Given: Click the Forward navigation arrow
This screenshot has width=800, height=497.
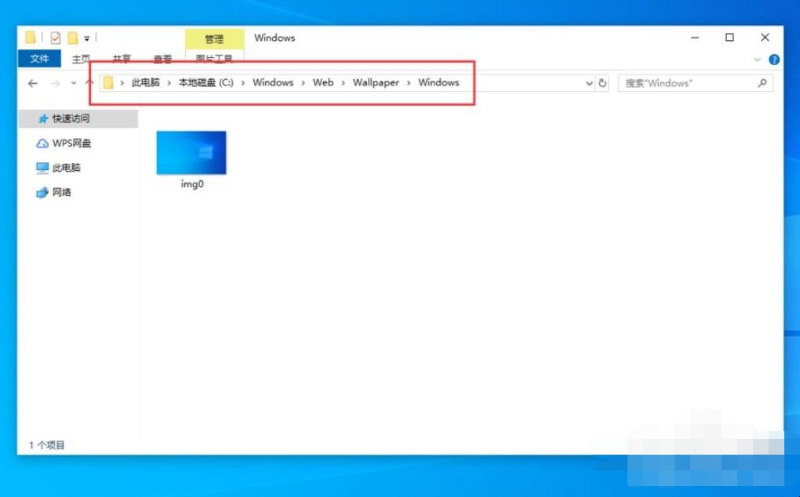Looking at the screenshot, I should tap(55, 83).
